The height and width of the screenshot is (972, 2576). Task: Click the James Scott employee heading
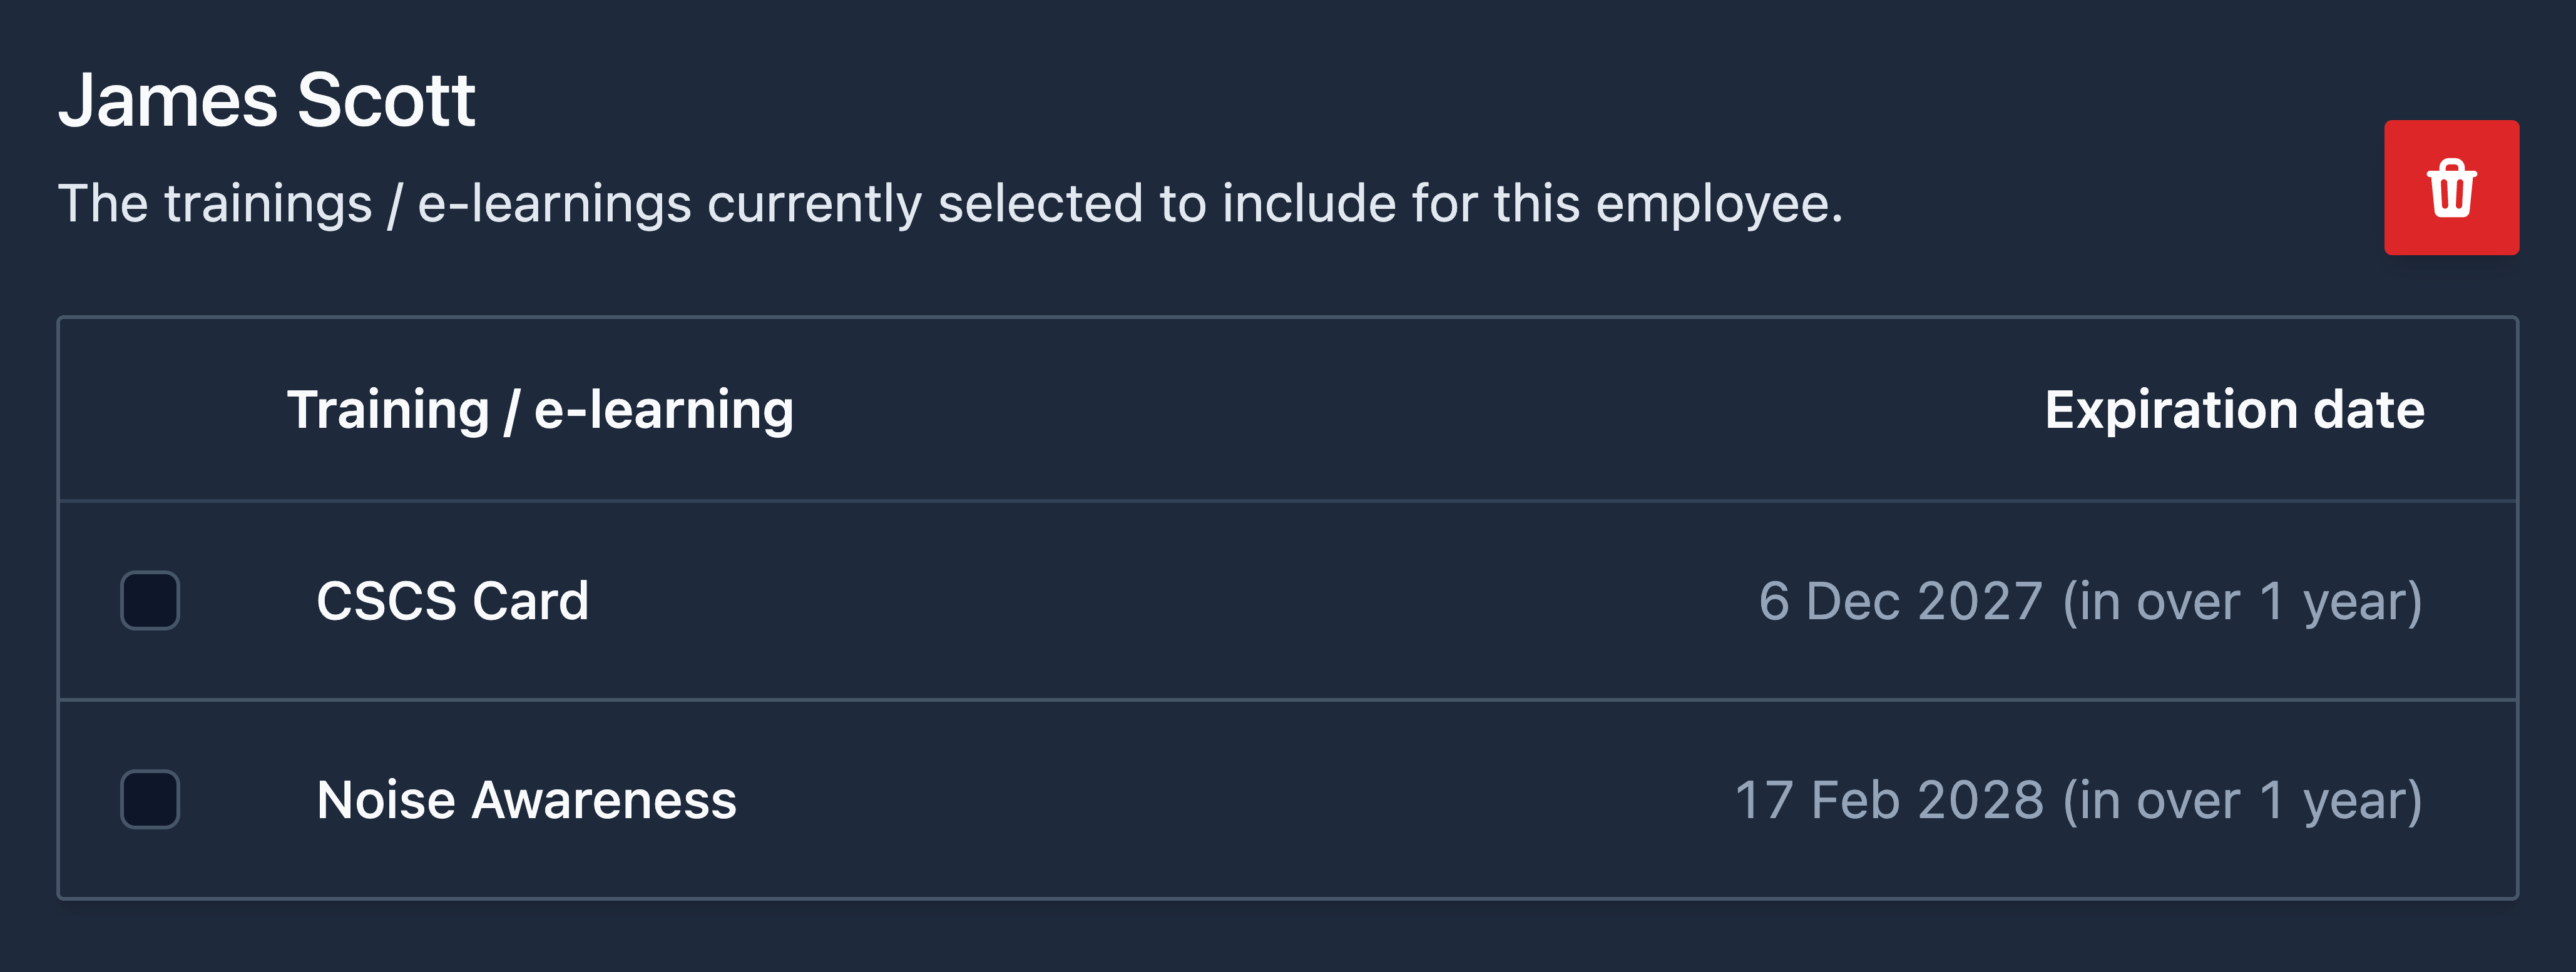click(267, 100)
